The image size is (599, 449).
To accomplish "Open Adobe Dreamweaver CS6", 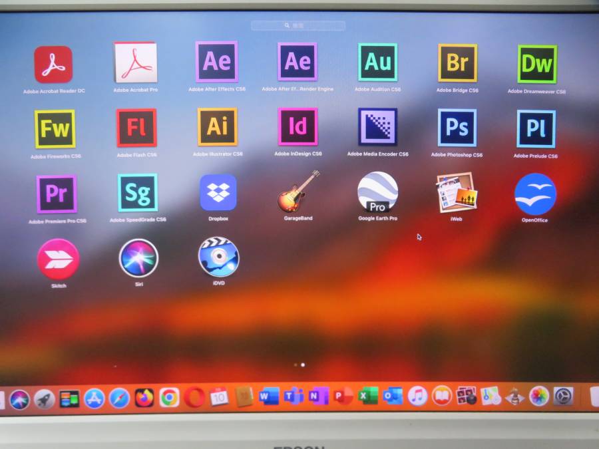I will pyautogui.click(x=537, y=64).
